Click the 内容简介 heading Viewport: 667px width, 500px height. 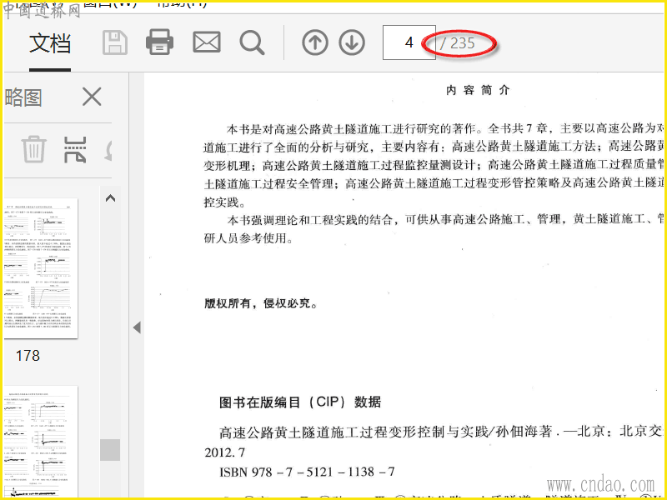[x=478, y=90]
